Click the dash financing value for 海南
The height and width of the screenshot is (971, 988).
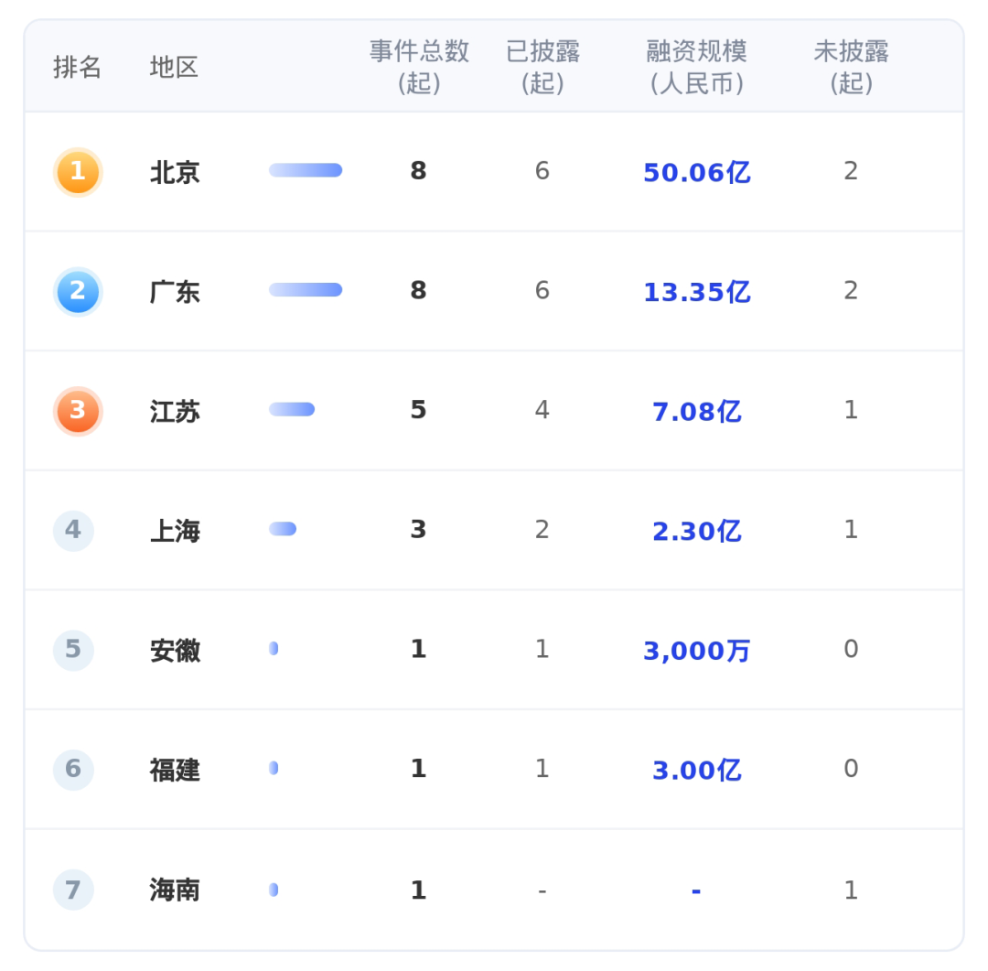(696, 891)
